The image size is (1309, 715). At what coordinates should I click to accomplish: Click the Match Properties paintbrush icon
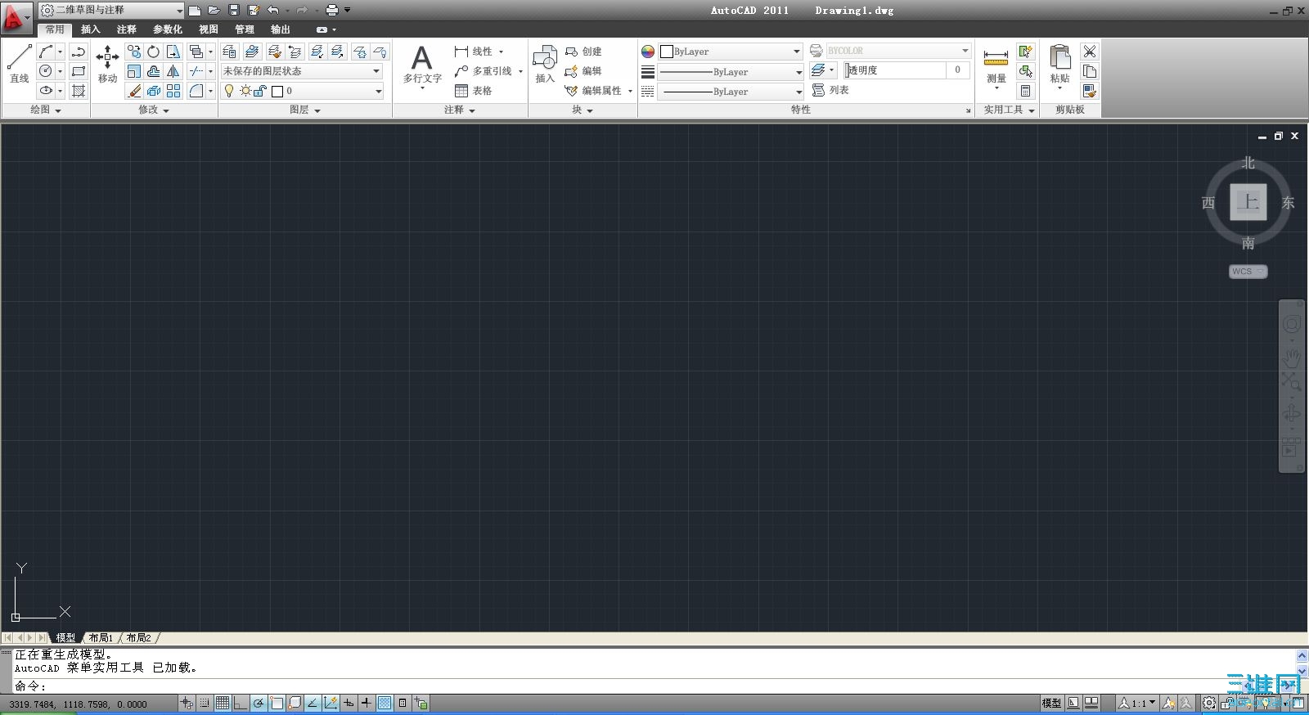1089,91
